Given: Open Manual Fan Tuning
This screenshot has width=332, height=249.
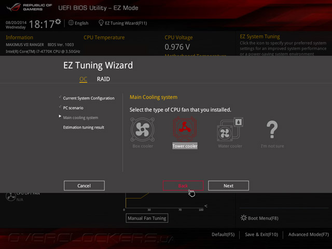Looking at the screenshot, I should pyautogui.click(x=147, y=218).
